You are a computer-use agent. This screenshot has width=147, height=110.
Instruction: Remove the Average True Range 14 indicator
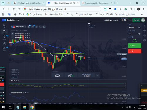[28, 92]
